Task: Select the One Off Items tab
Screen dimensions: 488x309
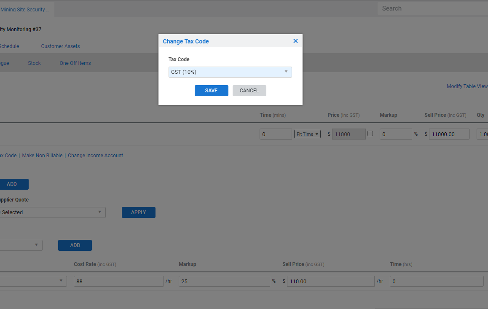Action: 75,63
